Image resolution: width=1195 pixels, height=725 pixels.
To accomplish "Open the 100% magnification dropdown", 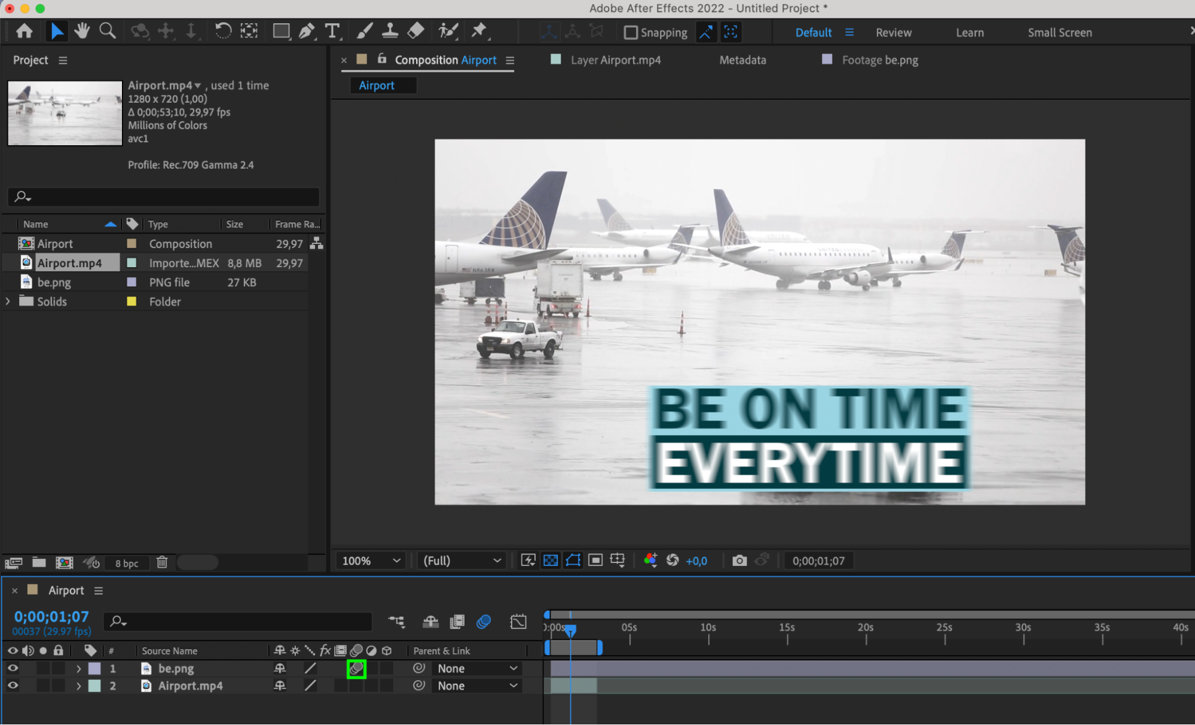I will click(371, 561).
